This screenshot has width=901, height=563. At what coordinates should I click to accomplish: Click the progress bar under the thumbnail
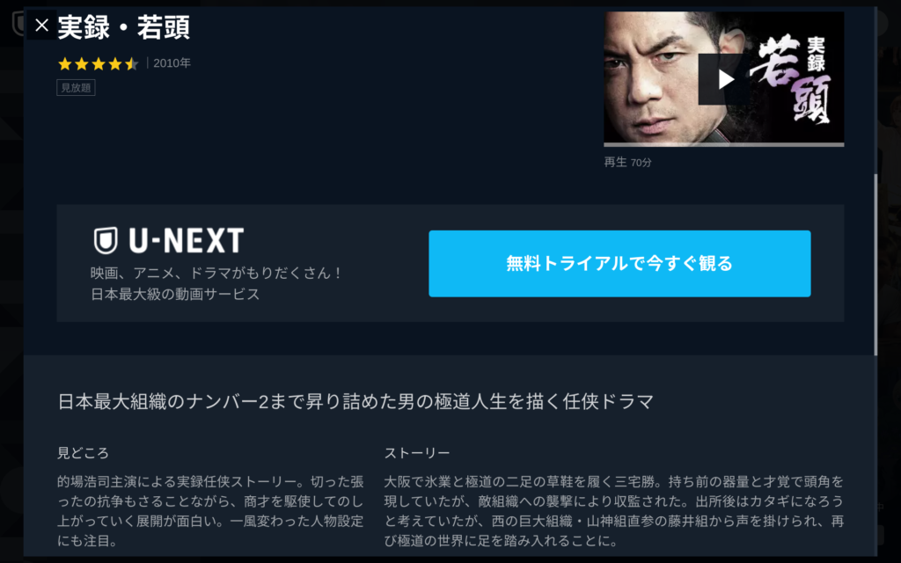pos(723,145)
